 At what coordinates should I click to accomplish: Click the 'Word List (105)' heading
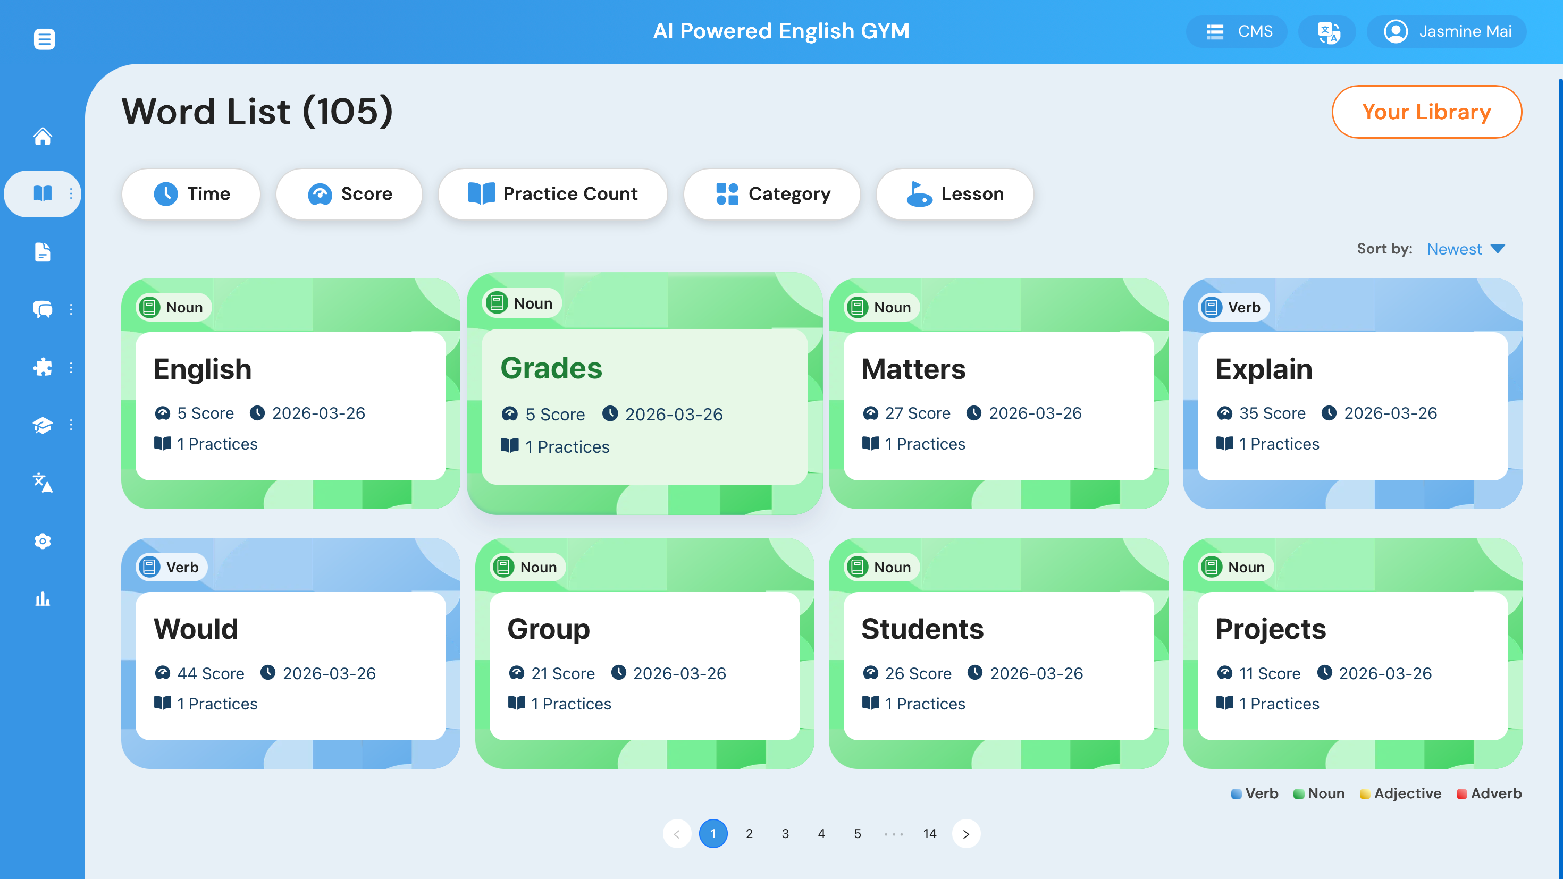pos(257,112)
